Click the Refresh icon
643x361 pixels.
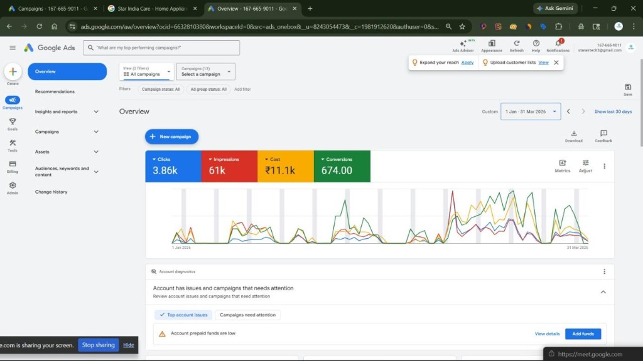tap(516, 43)
